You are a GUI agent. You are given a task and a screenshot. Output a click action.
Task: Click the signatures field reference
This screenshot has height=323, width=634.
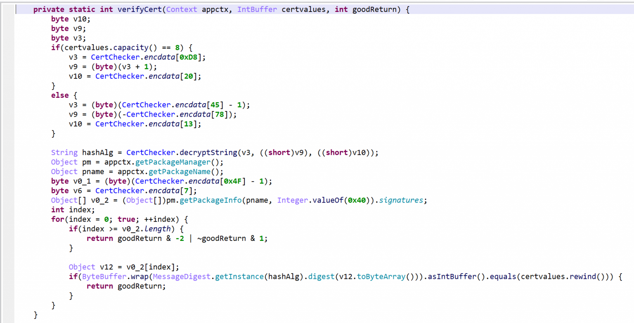(x=401, y=200)
